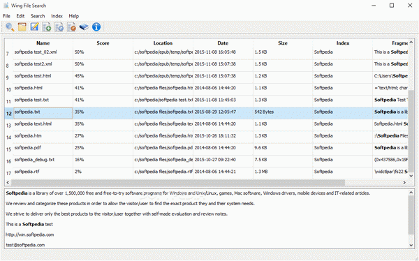
Task: Click row header number 17
Action: (x=9, y=173)
